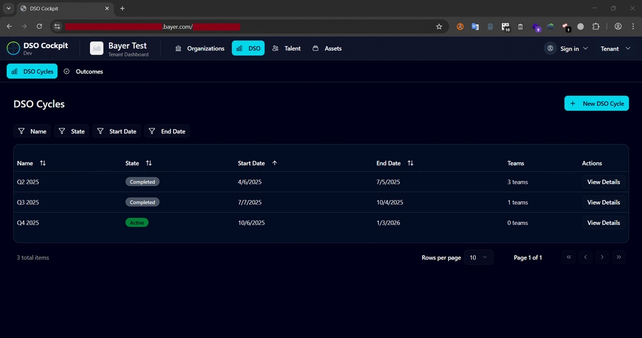Click the globe extension icon in toolbar
This screenshot has width=642, height=338.
(x=580, y=26)
